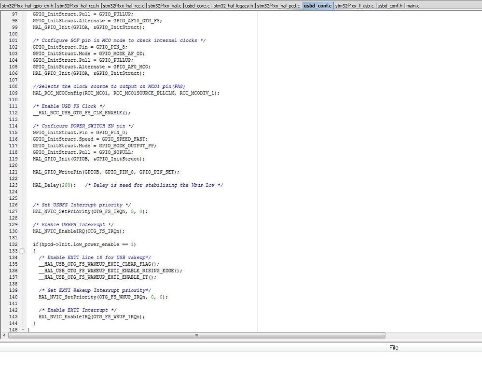Screen dimensions: 482x368
Task: Select the stm32f4xx_hal_rcc.c tab
Action: pyautogui.click(x=123, y=5)
